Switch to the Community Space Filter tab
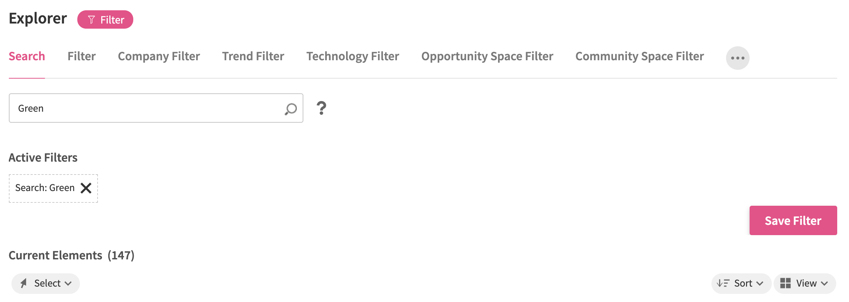 [640, 56]
